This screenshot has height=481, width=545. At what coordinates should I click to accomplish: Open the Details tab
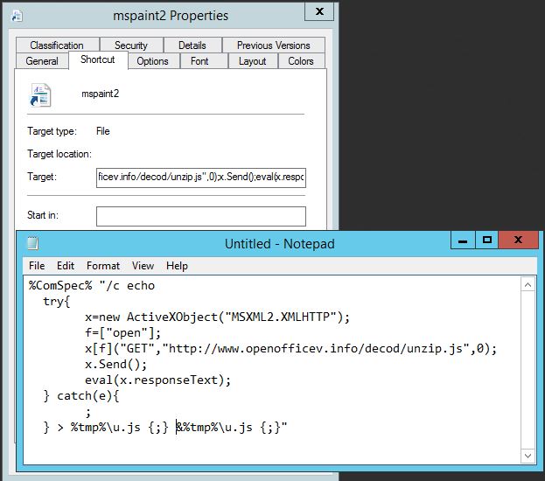pyautogui.click(x=192, y=45)
